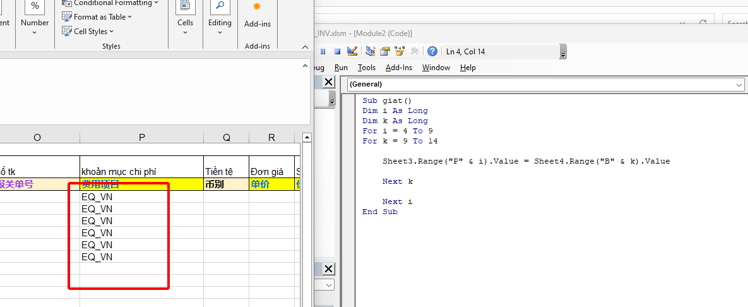Close the lower VBA side pane
Viewport: 748px width, 307px height.
pos(329,269)
